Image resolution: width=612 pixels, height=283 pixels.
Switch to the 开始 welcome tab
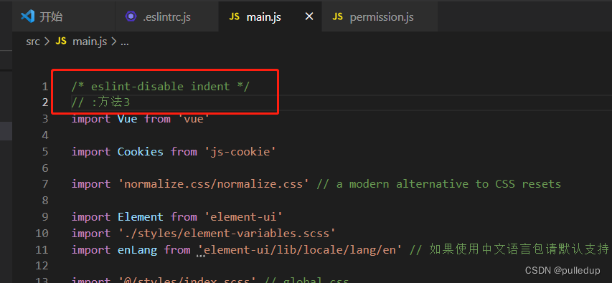pyautogui.click(x=64, y=16)
